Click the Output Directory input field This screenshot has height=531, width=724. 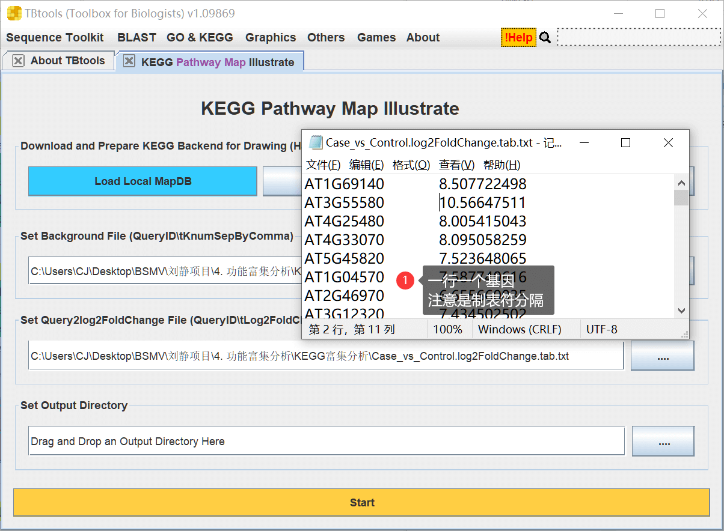pyautogui.click(x=326, y=441)
